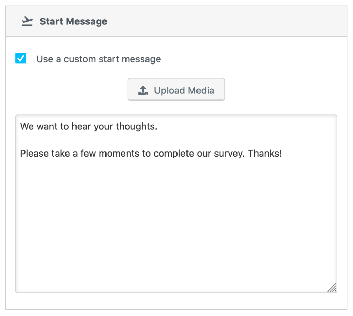Click the upload arrow icon
353x316 pixels.
pyautogui.click(x=143, y=90)
